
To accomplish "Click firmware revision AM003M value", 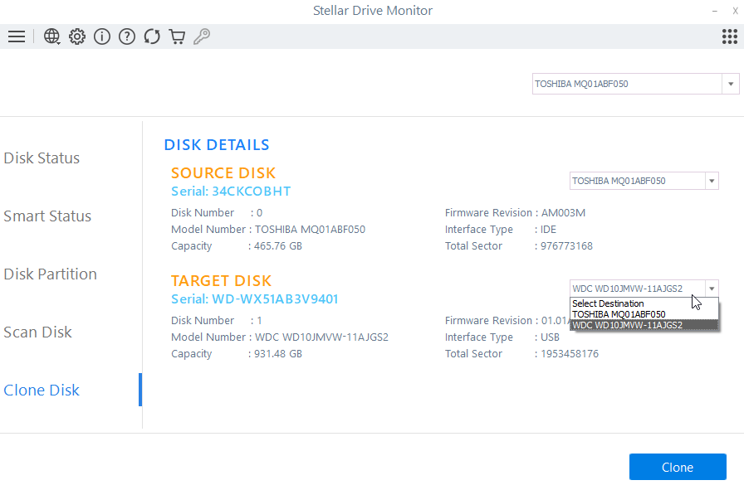I will [x=563, y=213].
